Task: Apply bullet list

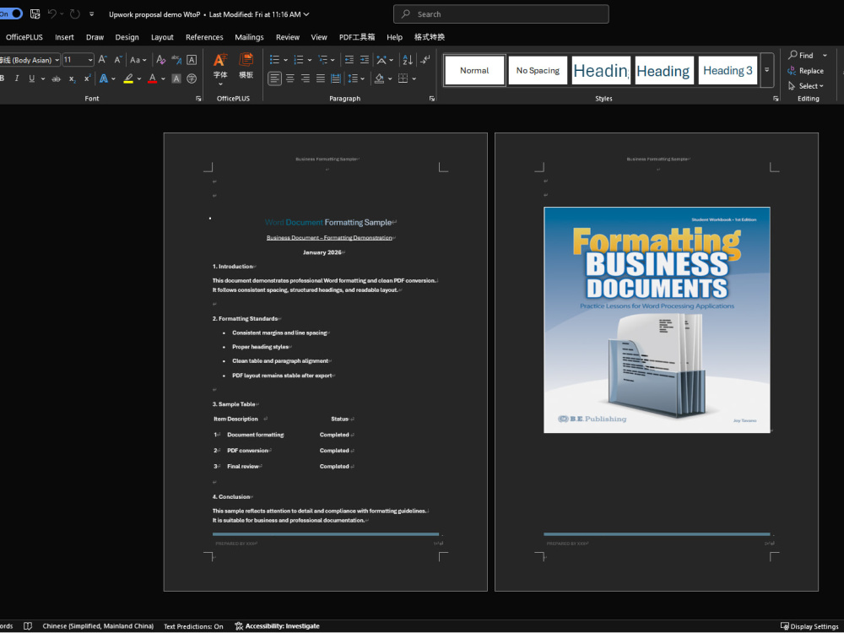Action: click(274, 60)
